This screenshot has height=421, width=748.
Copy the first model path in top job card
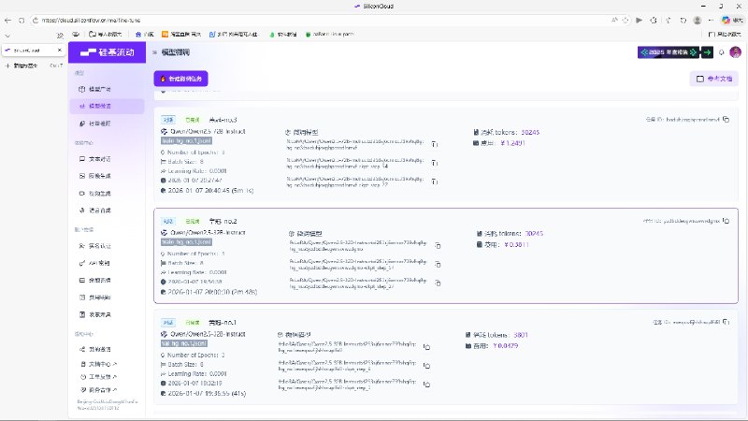click(x=434, y=144)
